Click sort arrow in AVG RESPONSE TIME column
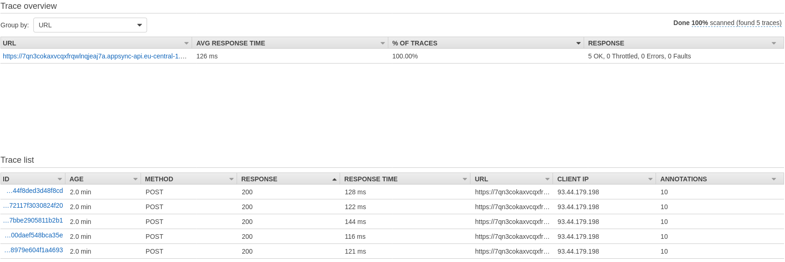 click(x=383, y=43)
